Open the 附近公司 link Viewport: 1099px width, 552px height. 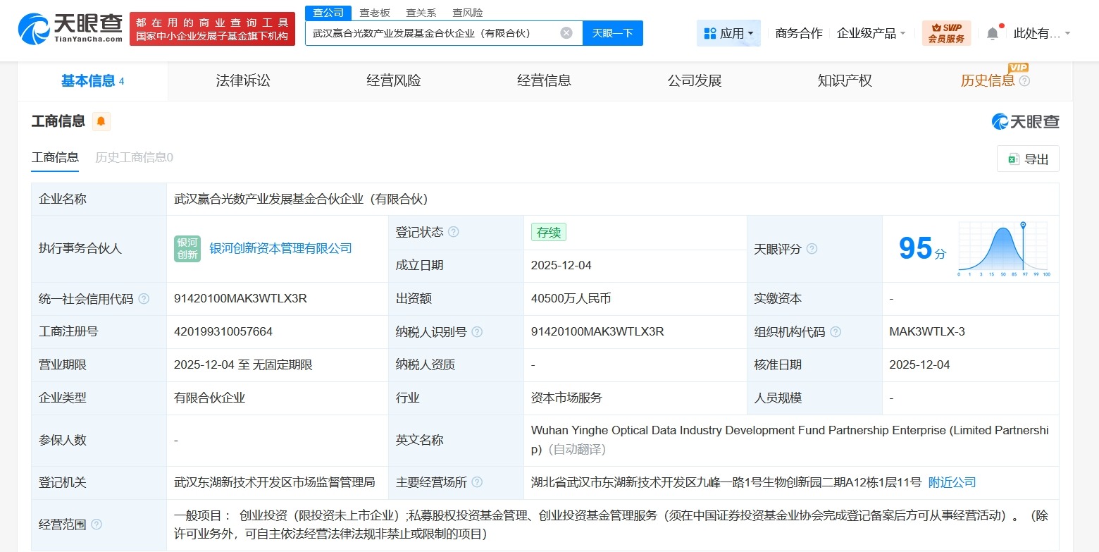[951, 482]
